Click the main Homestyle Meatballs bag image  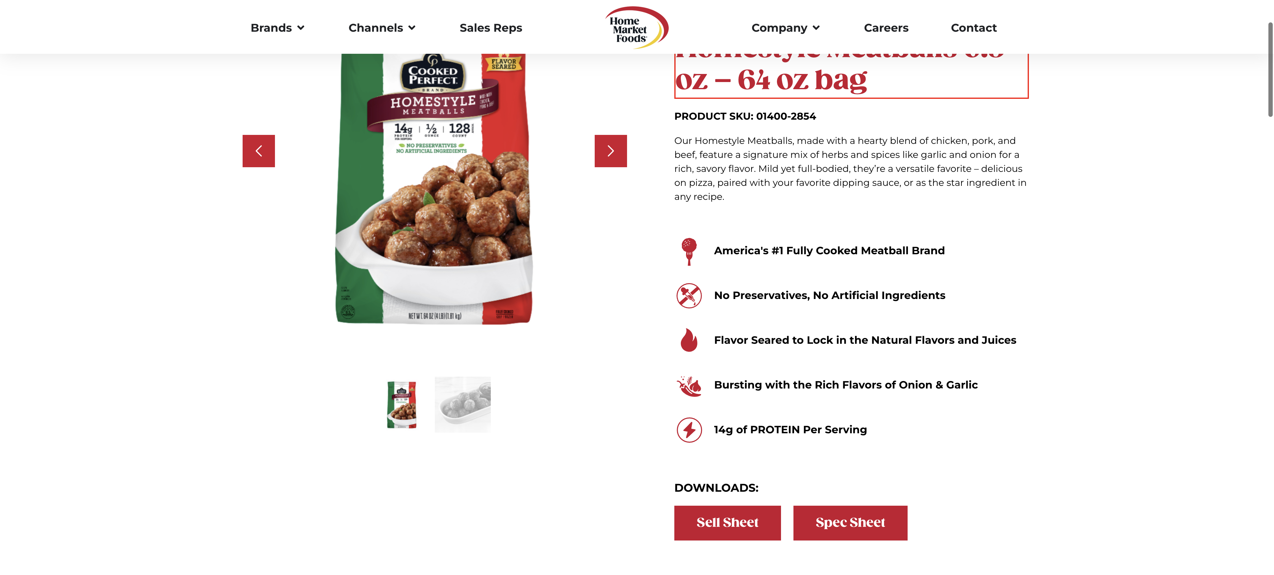(x=434, y=188)
